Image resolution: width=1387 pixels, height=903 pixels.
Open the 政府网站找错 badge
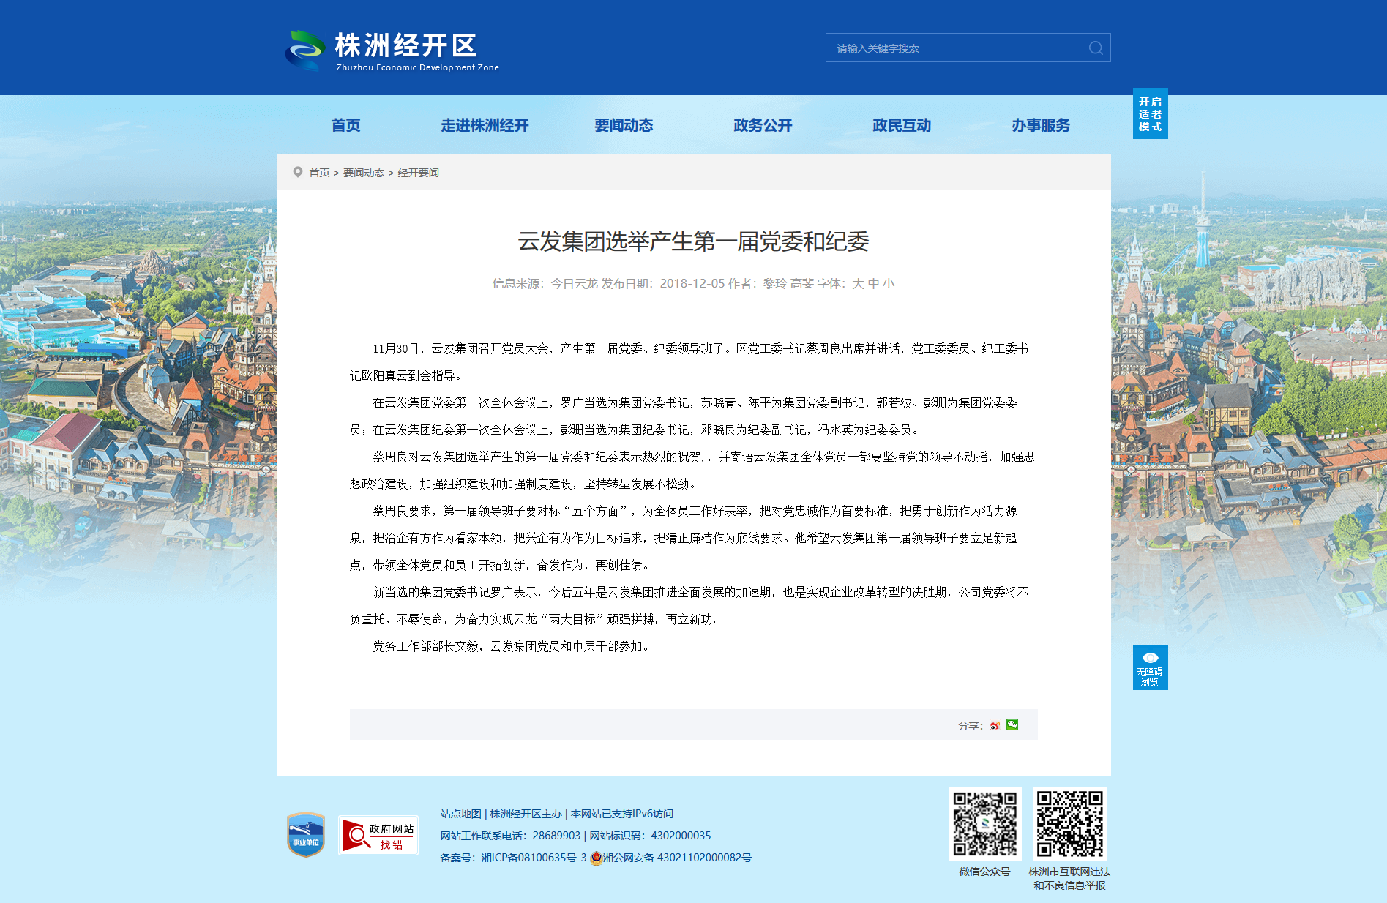(378, 835)
